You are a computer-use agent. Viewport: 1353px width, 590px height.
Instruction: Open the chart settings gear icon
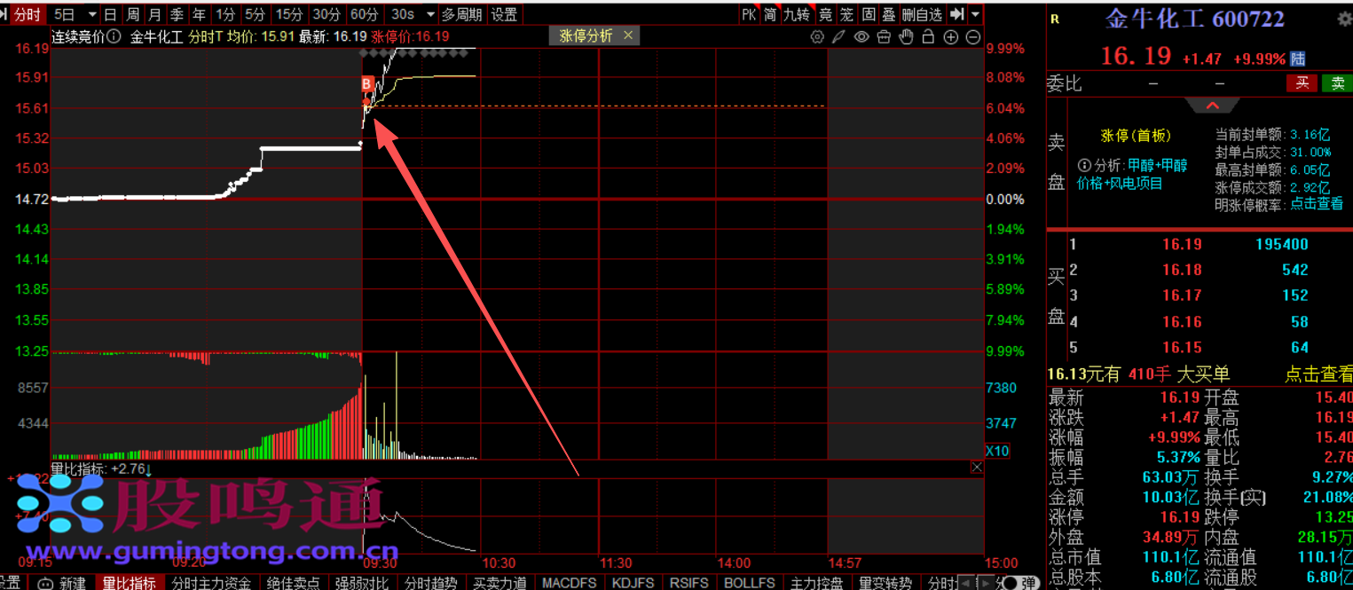817,36
